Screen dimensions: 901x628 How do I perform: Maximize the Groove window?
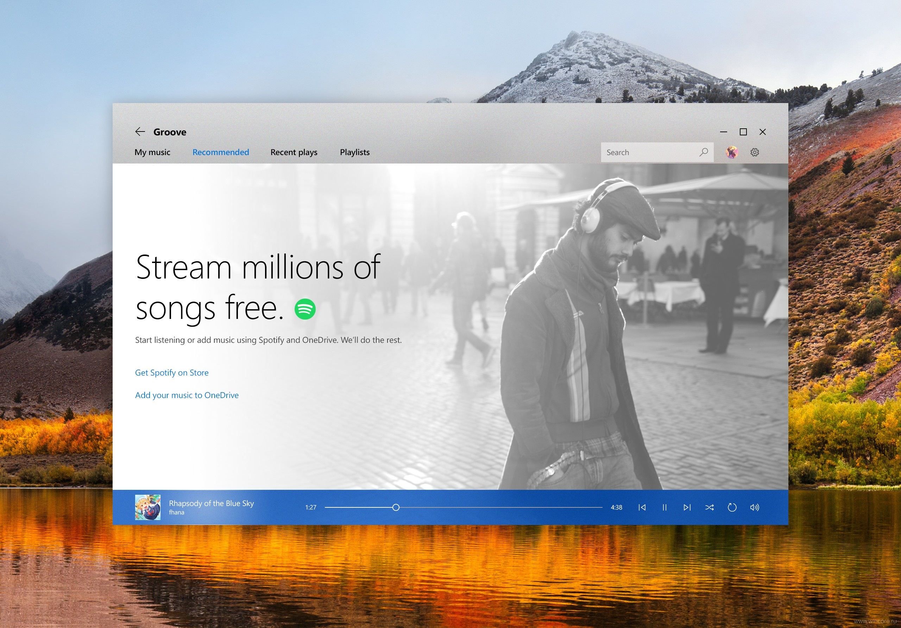[x=743, y=132]
